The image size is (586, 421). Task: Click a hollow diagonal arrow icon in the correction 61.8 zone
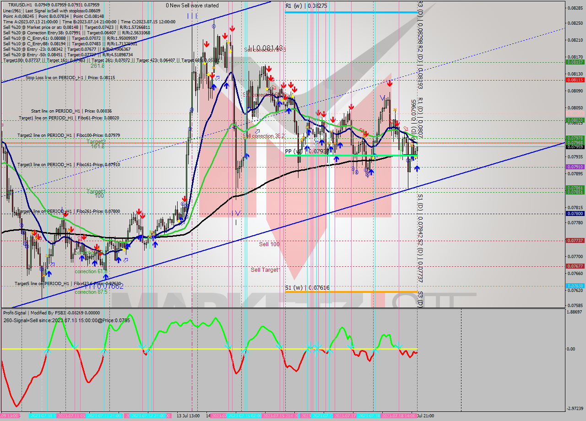click(x=126, y=260)
